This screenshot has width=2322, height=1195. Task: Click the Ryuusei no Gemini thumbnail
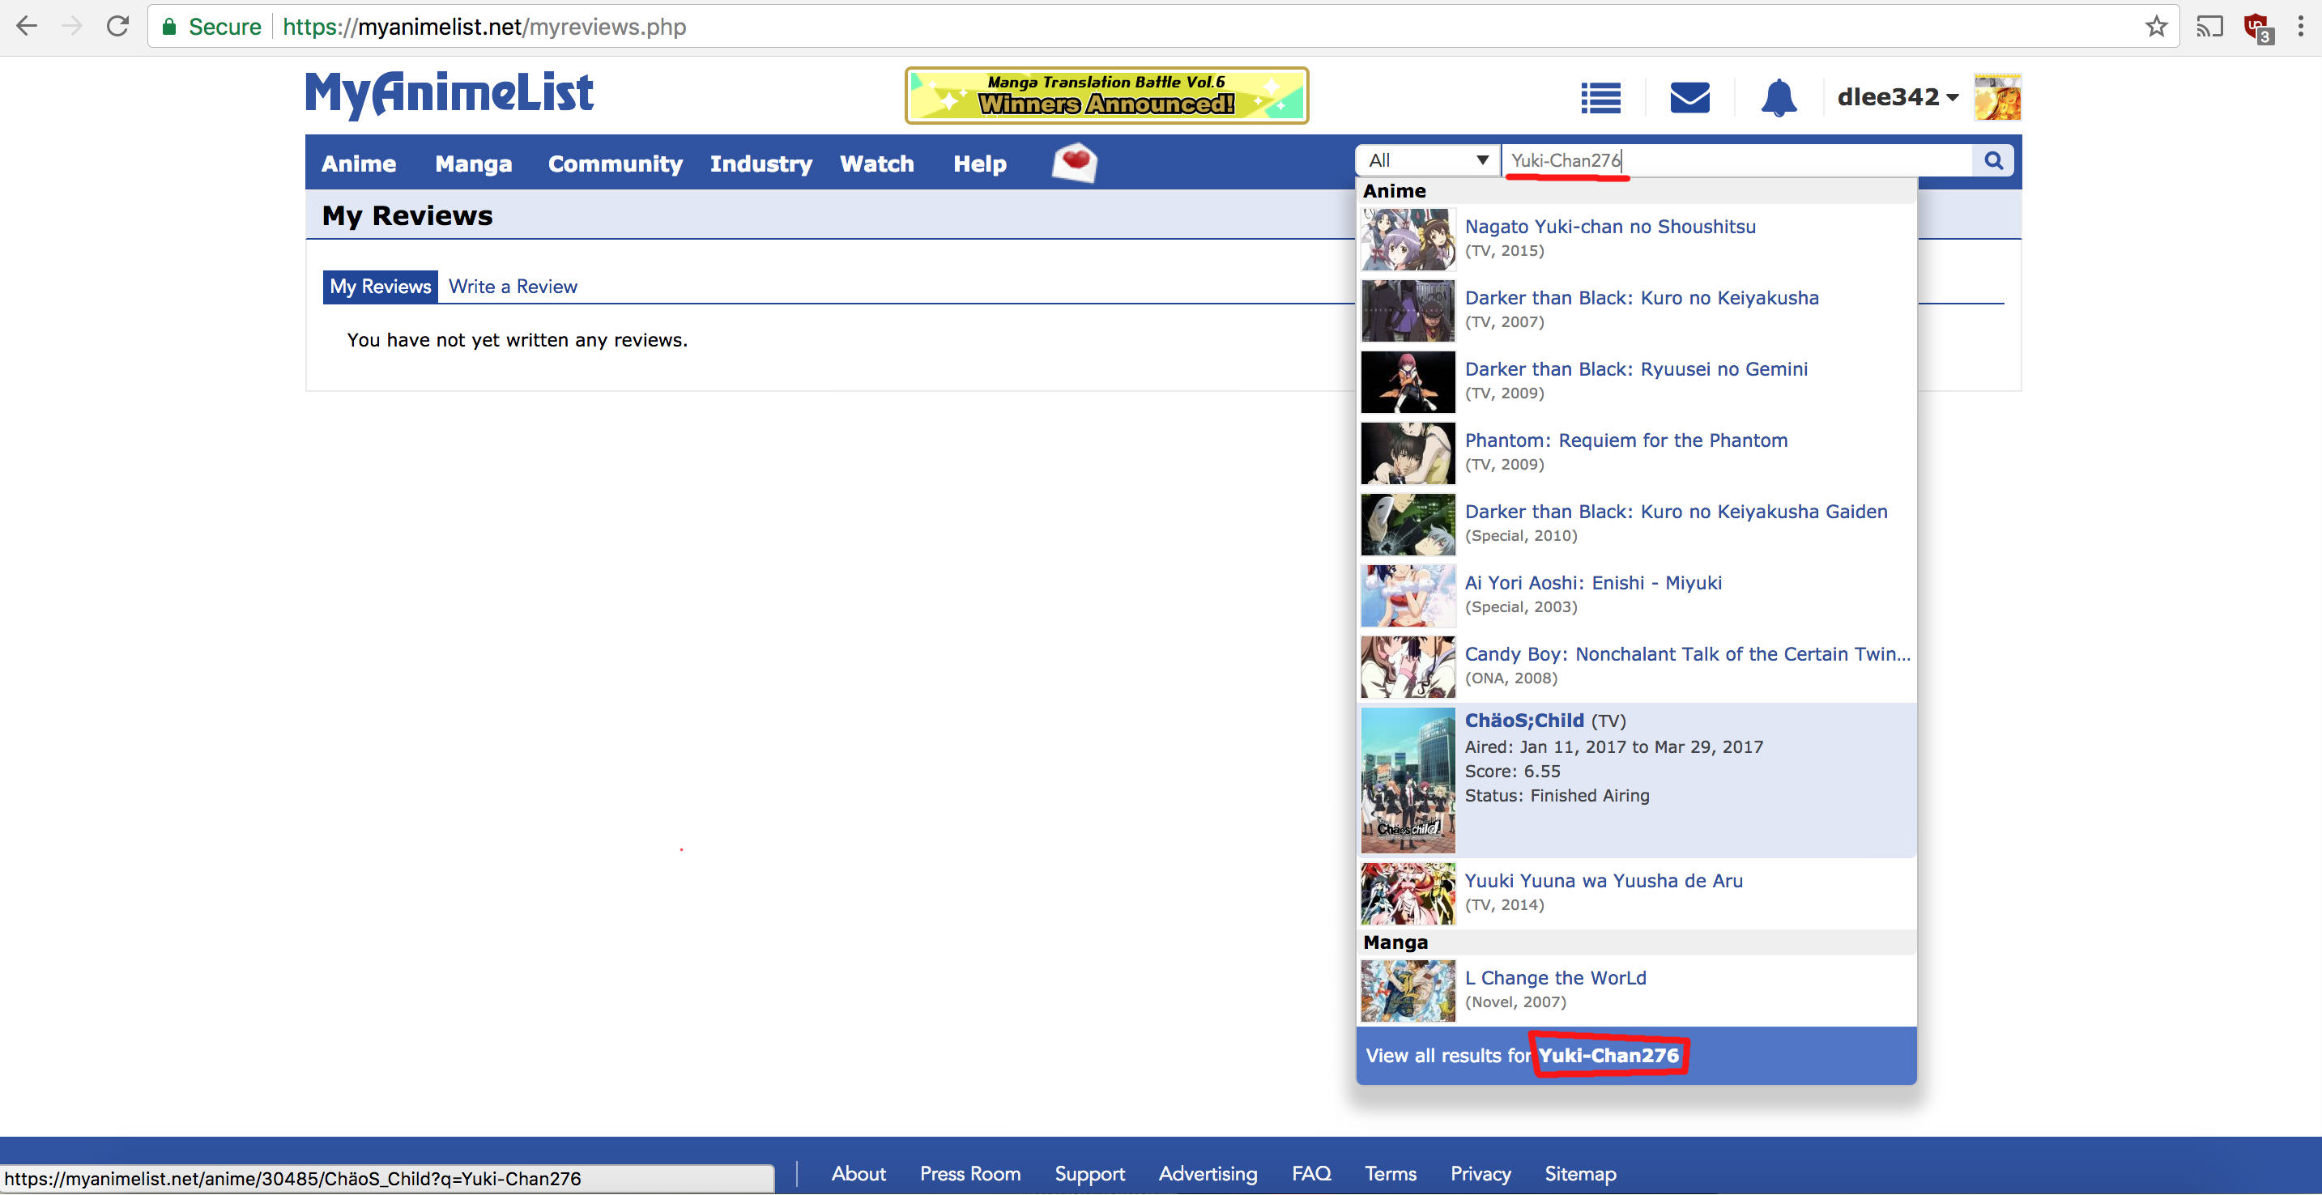[1408, 382]
